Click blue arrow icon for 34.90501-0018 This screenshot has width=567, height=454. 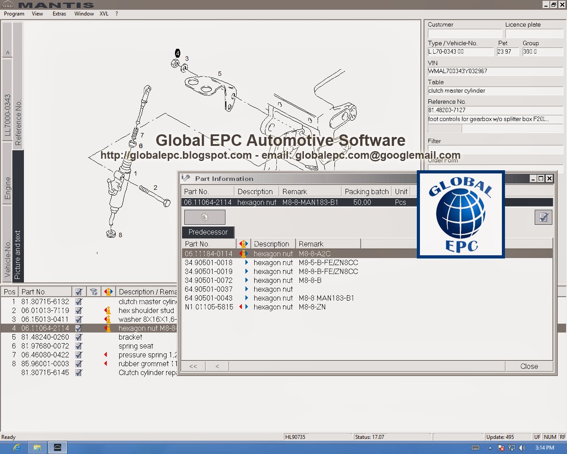click(247, 262)
